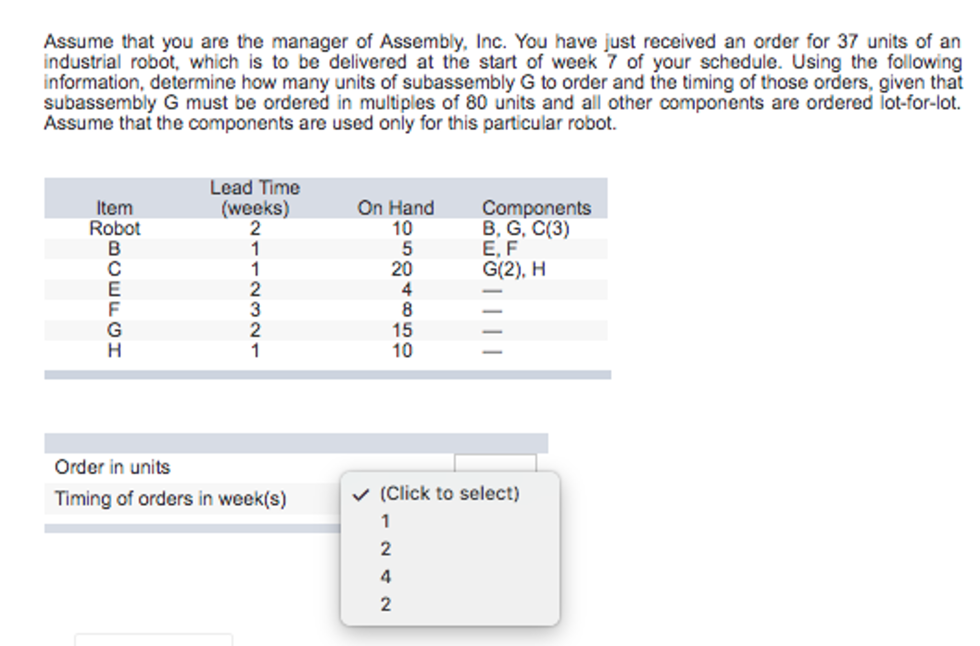This screenshot has width=980, height=646.
Task: Click the "E, F" components cell
Action: tap(500, 249)
